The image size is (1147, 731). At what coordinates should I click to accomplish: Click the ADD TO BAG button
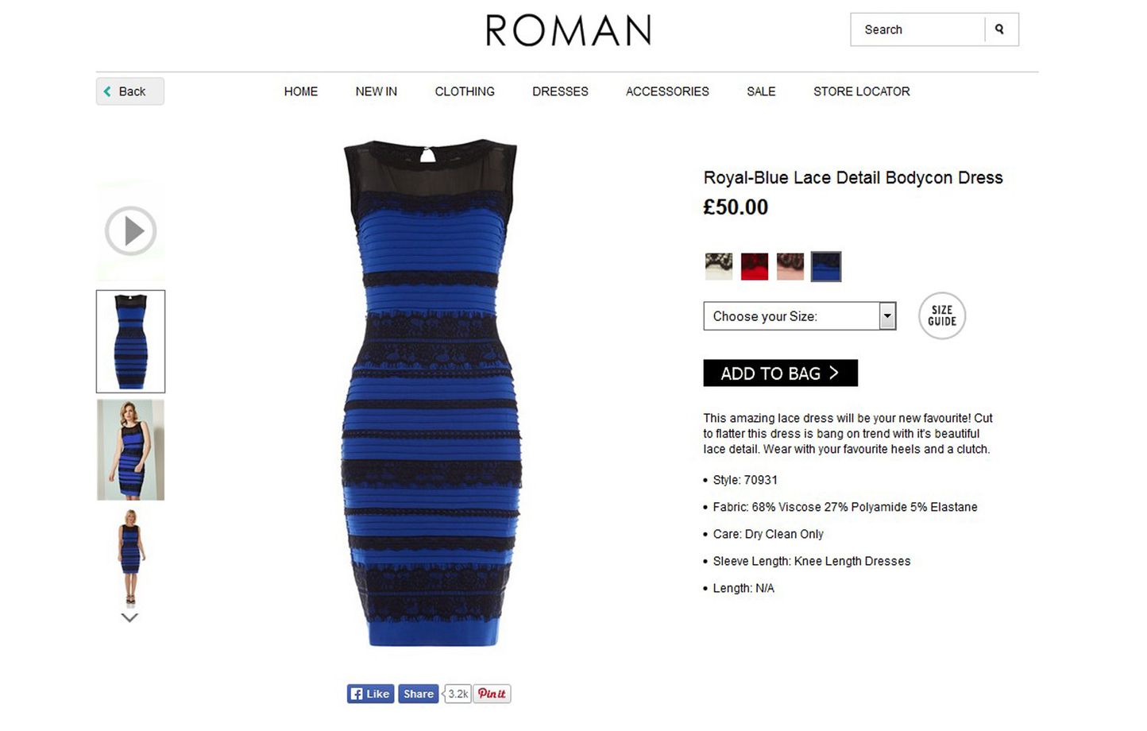tap(780, 373)
